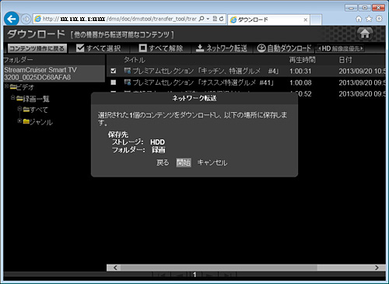This screenshot has width=389, height=284.
Task: Uncheck the キッチン、特選グルメ #4 checkbox
Action: [114, 71]
